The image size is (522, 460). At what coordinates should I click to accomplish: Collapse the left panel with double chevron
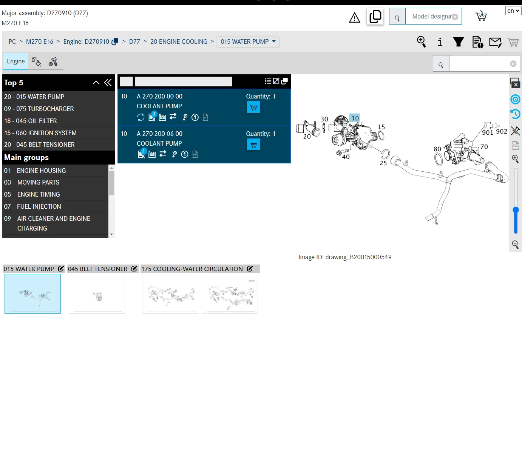108,83
